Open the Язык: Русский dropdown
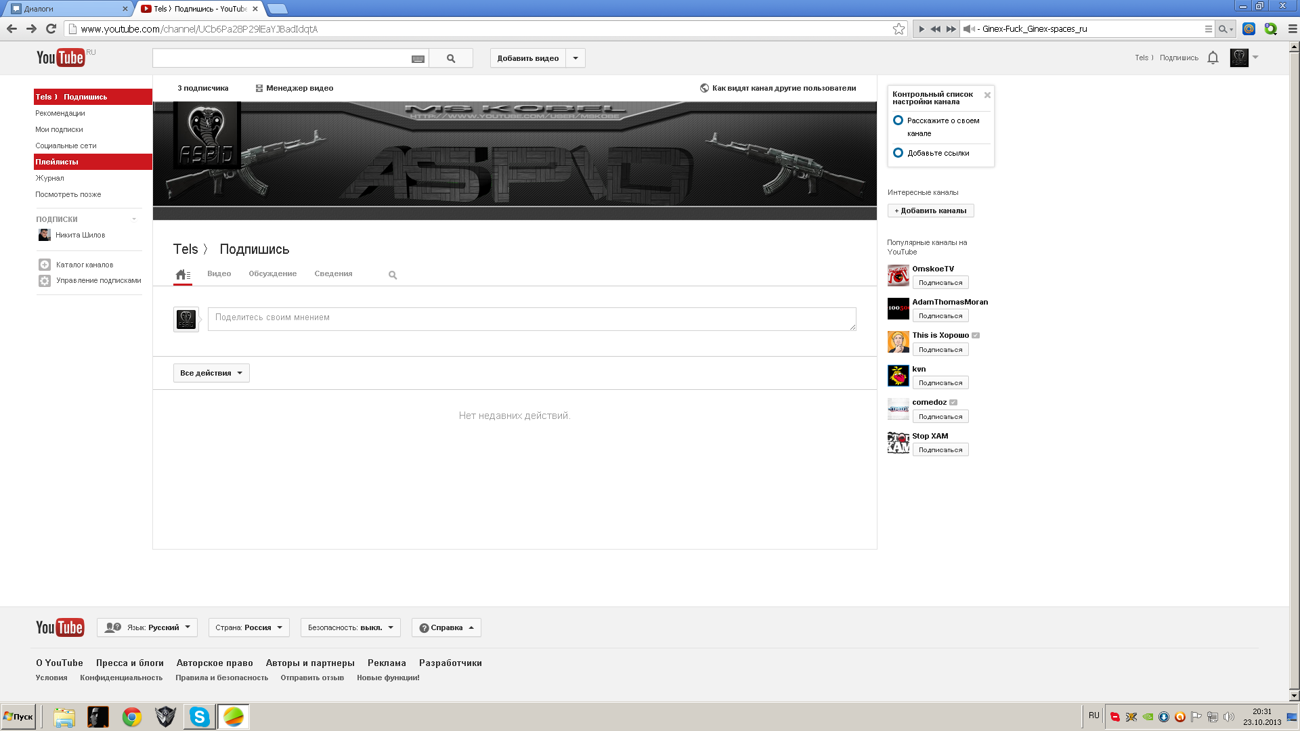Image resolution: width=1300 pixels, height=731 pixels. click(x=147, y=627)
